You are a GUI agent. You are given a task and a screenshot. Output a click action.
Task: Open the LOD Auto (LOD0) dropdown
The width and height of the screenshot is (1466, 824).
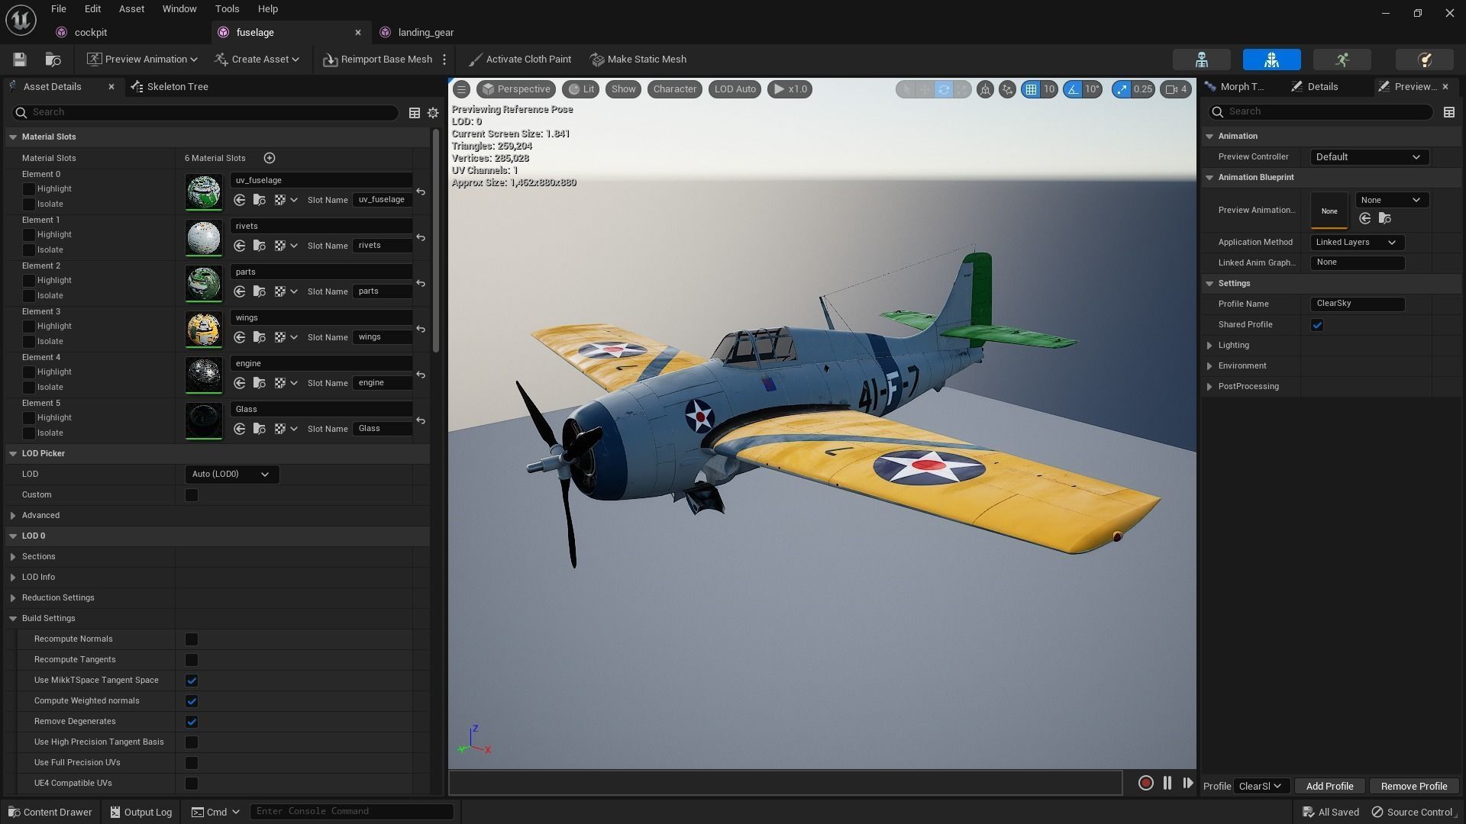[231, 475]
